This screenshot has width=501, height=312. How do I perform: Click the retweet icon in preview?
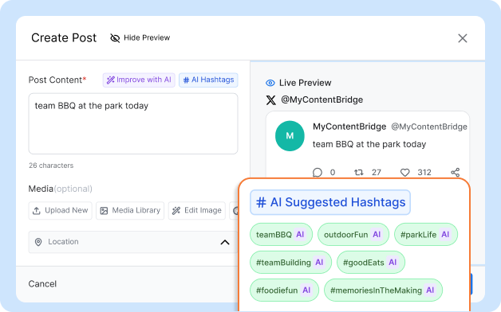[x=358, y=173]
